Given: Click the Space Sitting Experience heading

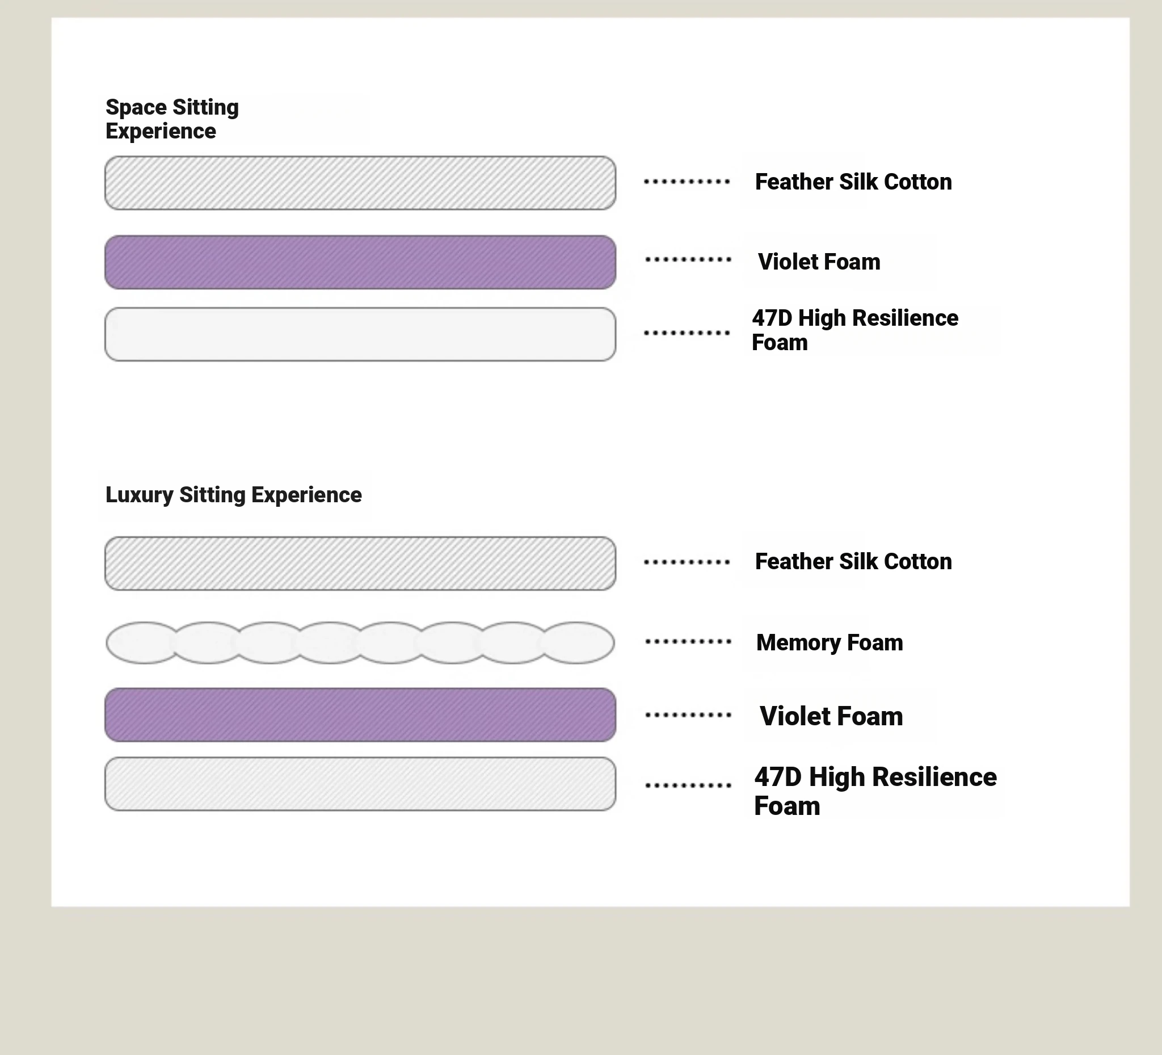Looking at the screenshot, I should point(172,119).
